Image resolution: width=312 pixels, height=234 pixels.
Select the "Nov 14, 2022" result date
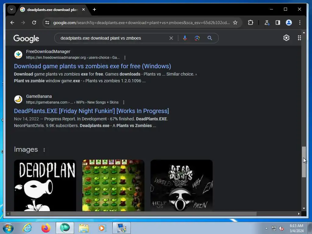coord(27,119)
